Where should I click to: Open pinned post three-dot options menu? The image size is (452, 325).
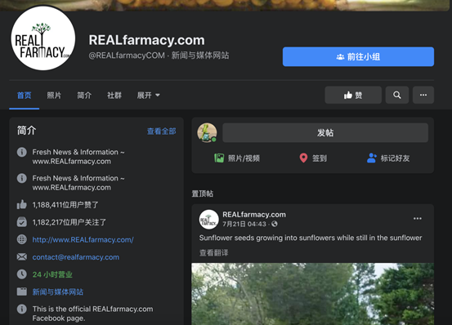(418, 219)
